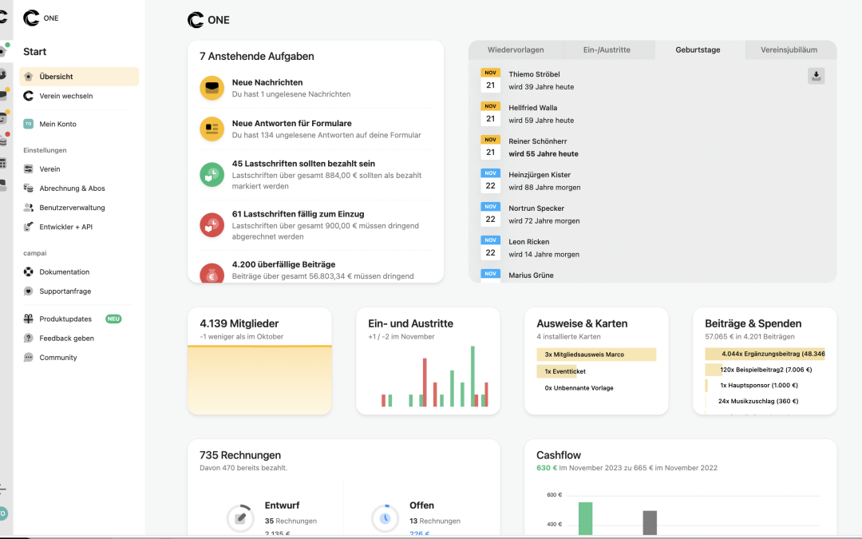
Task: Click the Offen clock circle icon
Action: 385,517
